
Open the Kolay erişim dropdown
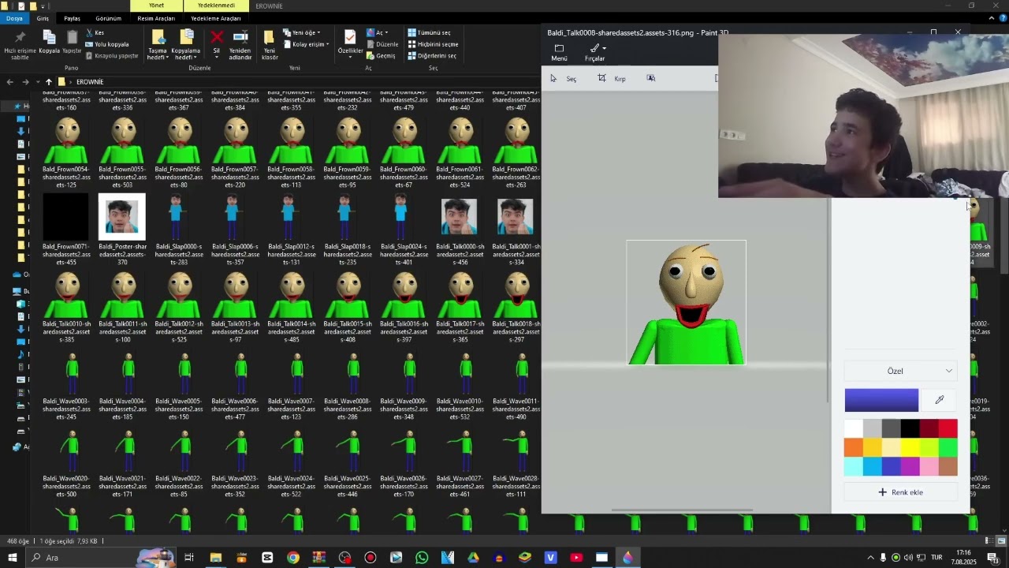coord(306,44)
